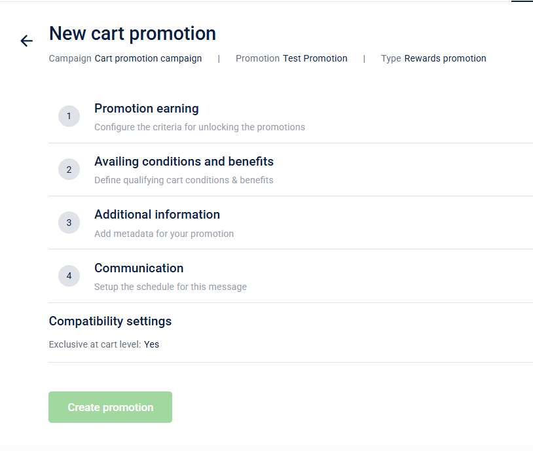
Task: Open the Communication section heading
Action: pyautogui.click(x=139, y=268)
